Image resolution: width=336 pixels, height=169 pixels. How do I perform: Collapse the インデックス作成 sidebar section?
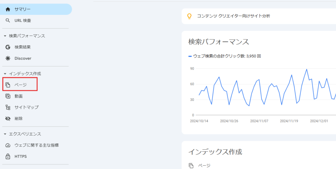tap(5, 74)
